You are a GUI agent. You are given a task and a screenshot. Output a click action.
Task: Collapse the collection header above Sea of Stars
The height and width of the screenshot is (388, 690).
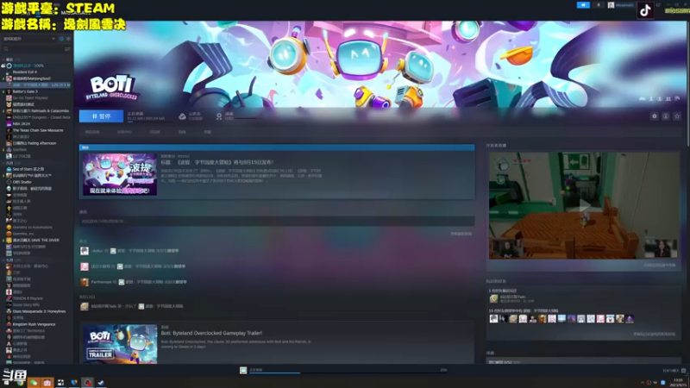[11, 163]
